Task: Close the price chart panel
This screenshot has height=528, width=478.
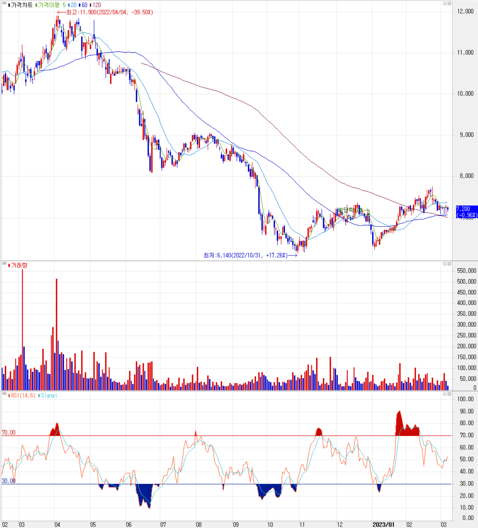Action: pyautogui.click(x=449, y=4)
